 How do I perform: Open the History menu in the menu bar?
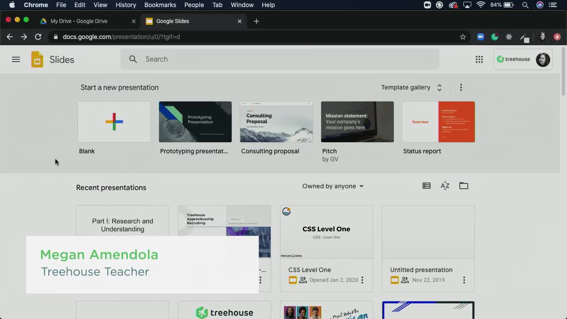click(125, 5)
